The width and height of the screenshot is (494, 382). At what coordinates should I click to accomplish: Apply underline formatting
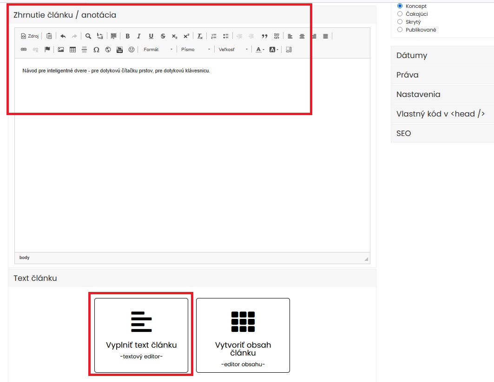tap(151, 36)
